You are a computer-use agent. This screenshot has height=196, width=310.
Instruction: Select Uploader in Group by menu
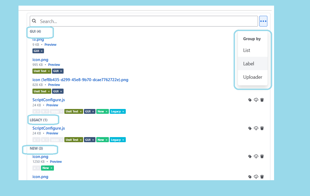(253, 77)
